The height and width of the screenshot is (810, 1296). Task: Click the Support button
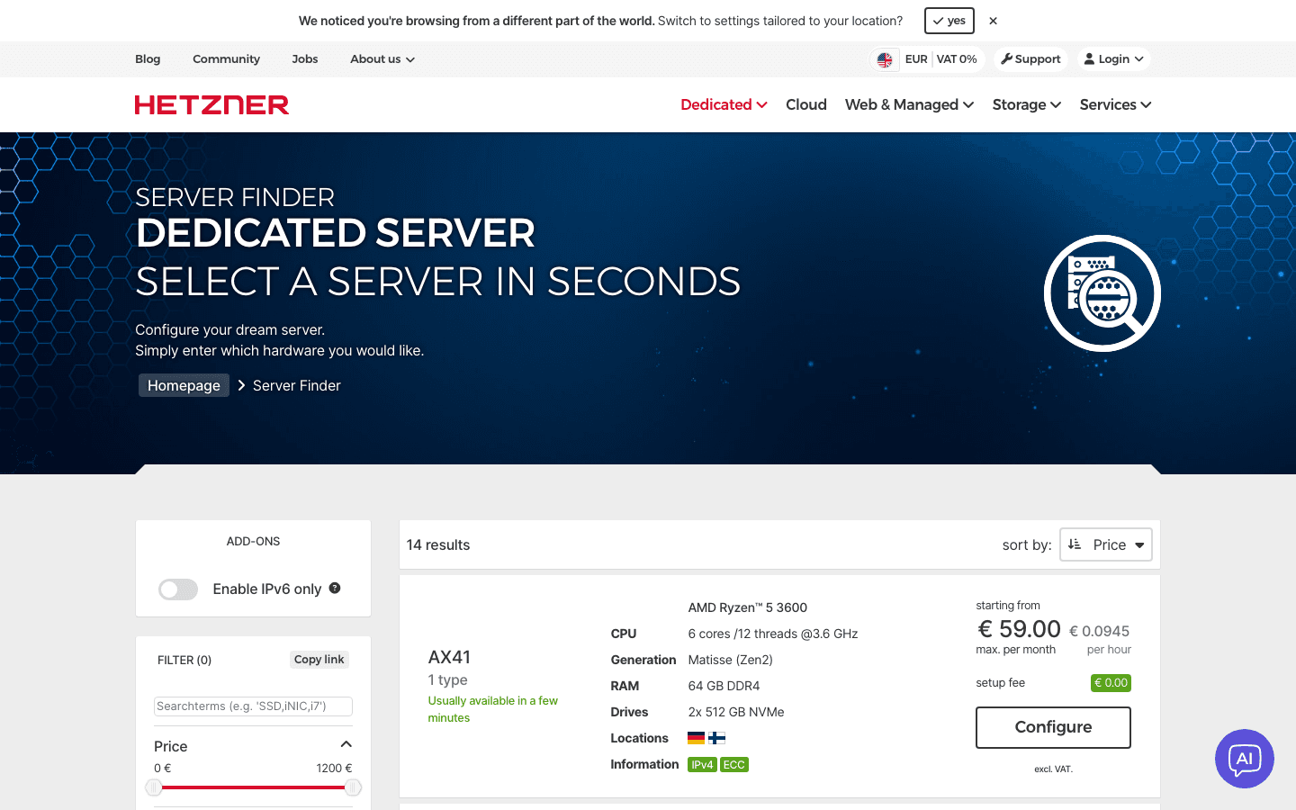[x=1030, y=59]
